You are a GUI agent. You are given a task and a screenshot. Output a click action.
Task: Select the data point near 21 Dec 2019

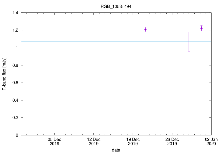click(145, 29)
